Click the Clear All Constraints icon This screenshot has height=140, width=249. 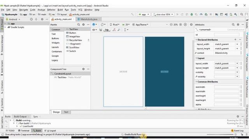(114, 30)
